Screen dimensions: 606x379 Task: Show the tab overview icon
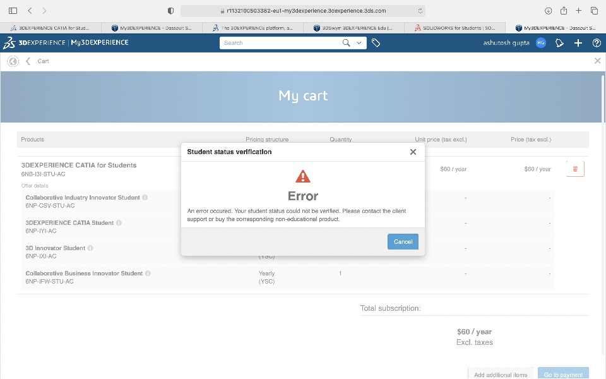point(594,11)
